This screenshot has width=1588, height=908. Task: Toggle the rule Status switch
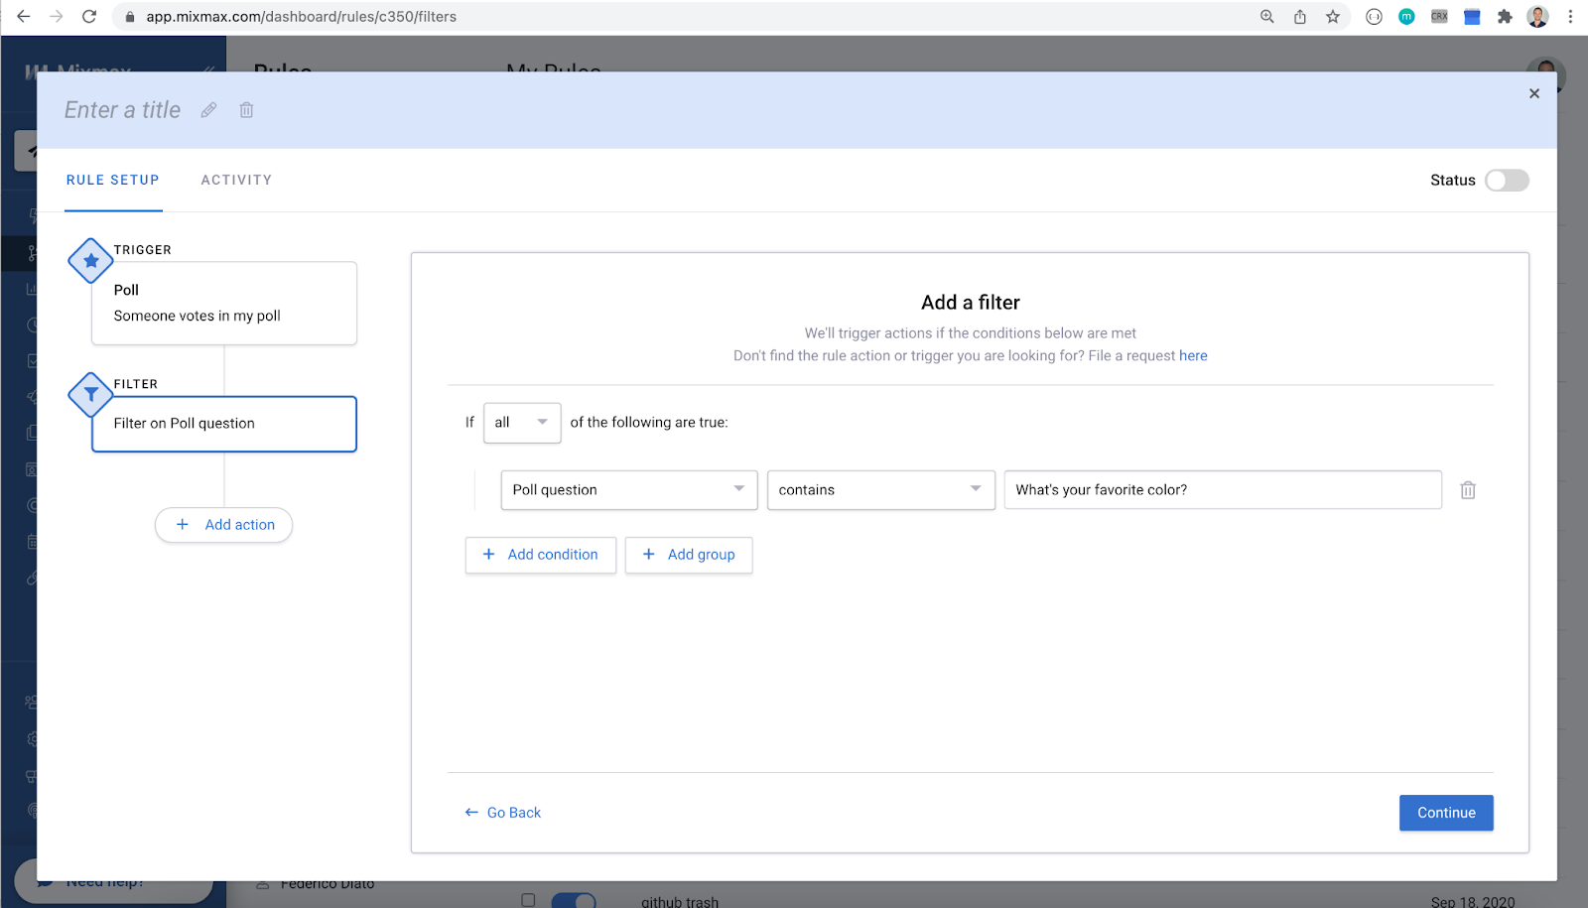(1507, 181)
